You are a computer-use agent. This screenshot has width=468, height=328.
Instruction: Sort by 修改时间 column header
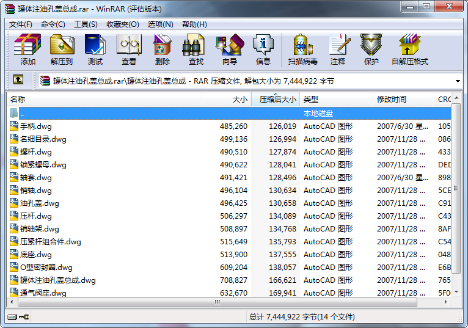[x=403, y=100]
